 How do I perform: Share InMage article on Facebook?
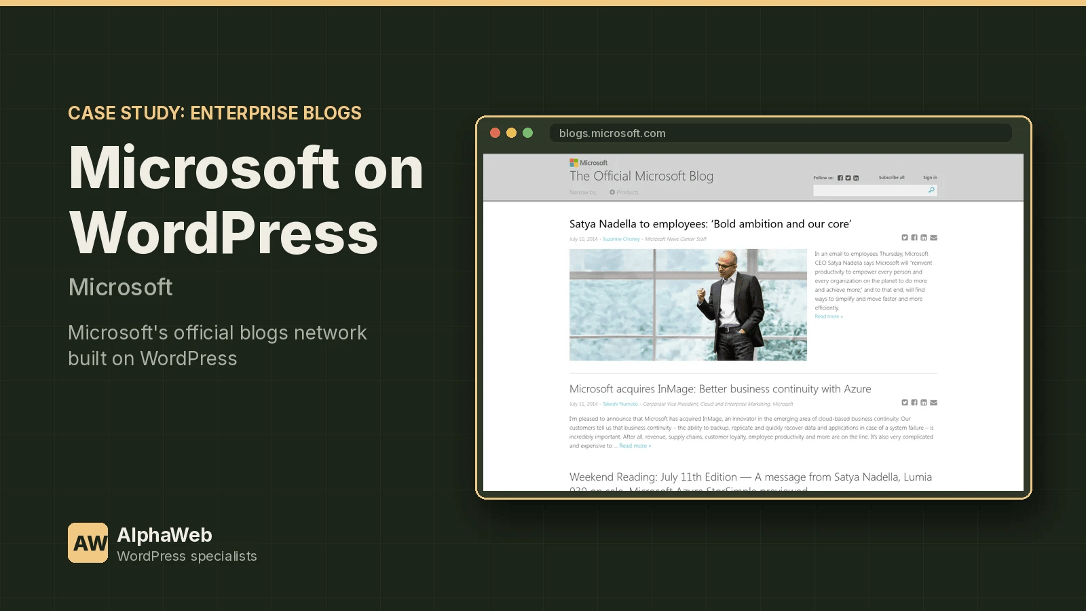point(914,403)
